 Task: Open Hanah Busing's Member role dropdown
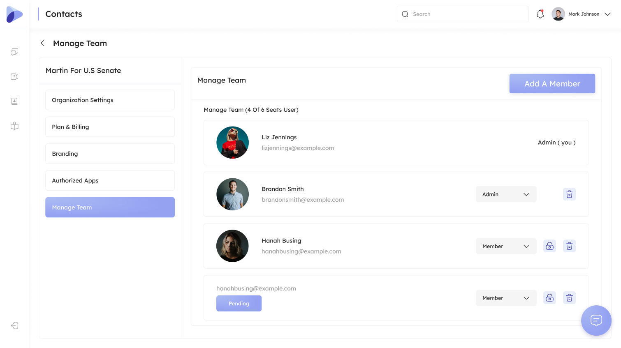pos(506,246)
